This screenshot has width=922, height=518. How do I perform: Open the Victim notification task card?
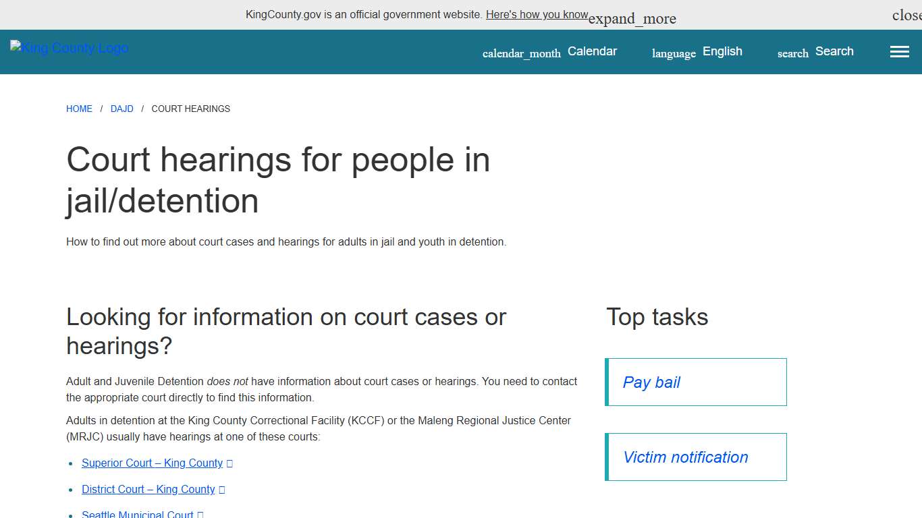tap(696, 457)
